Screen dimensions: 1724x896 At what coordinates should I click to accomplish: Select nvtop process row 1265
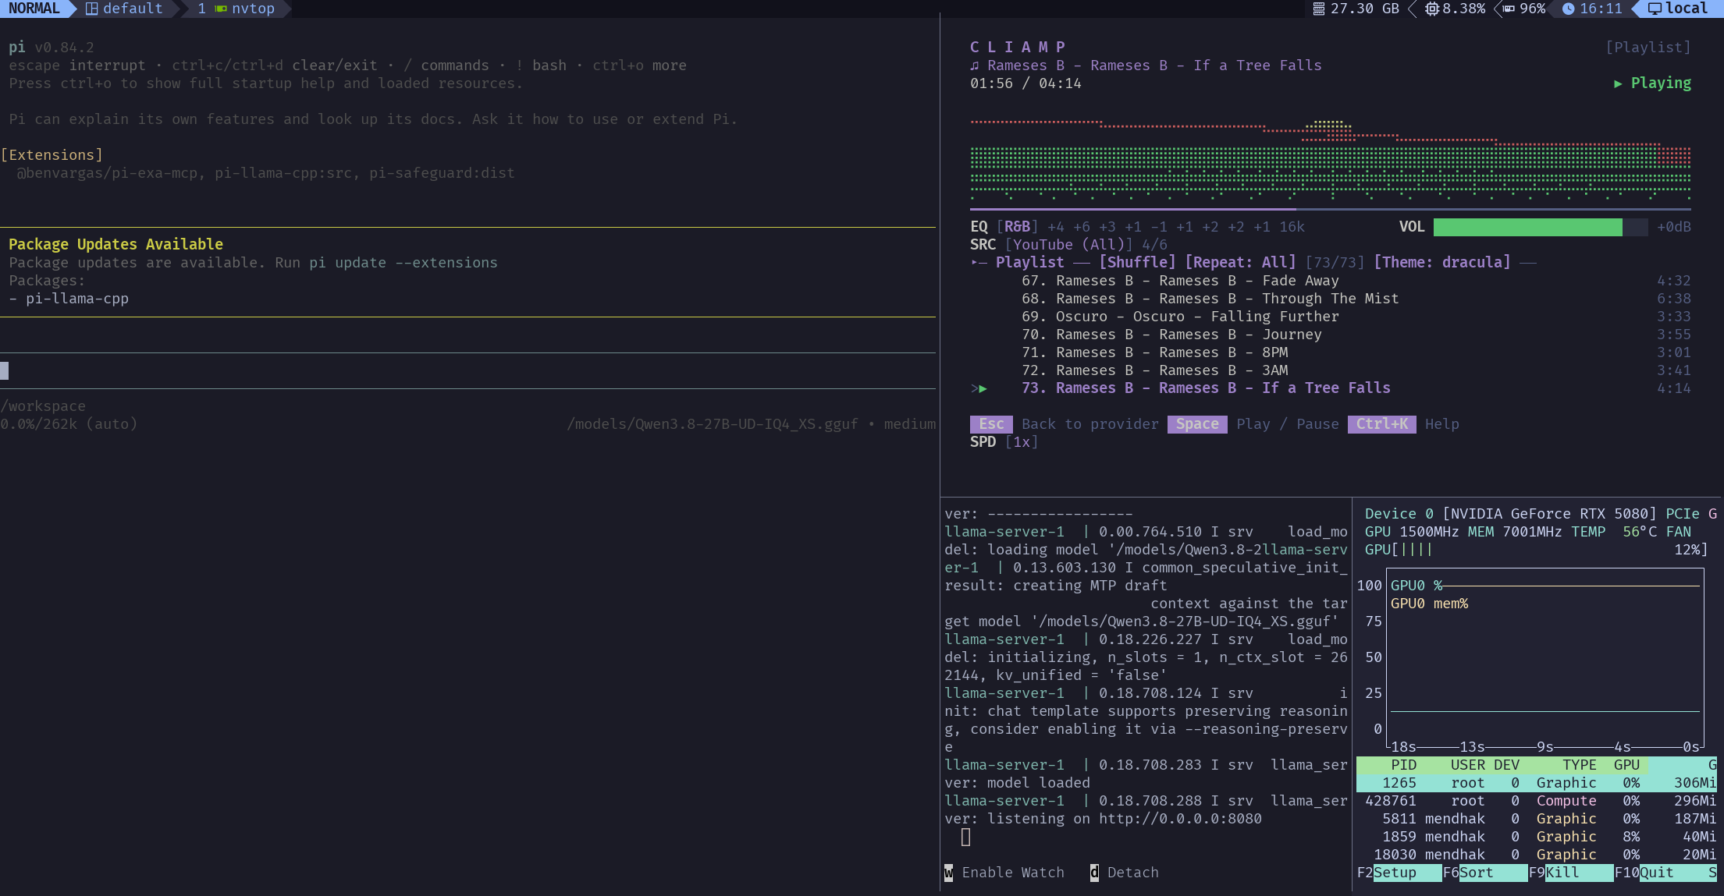1537,783
